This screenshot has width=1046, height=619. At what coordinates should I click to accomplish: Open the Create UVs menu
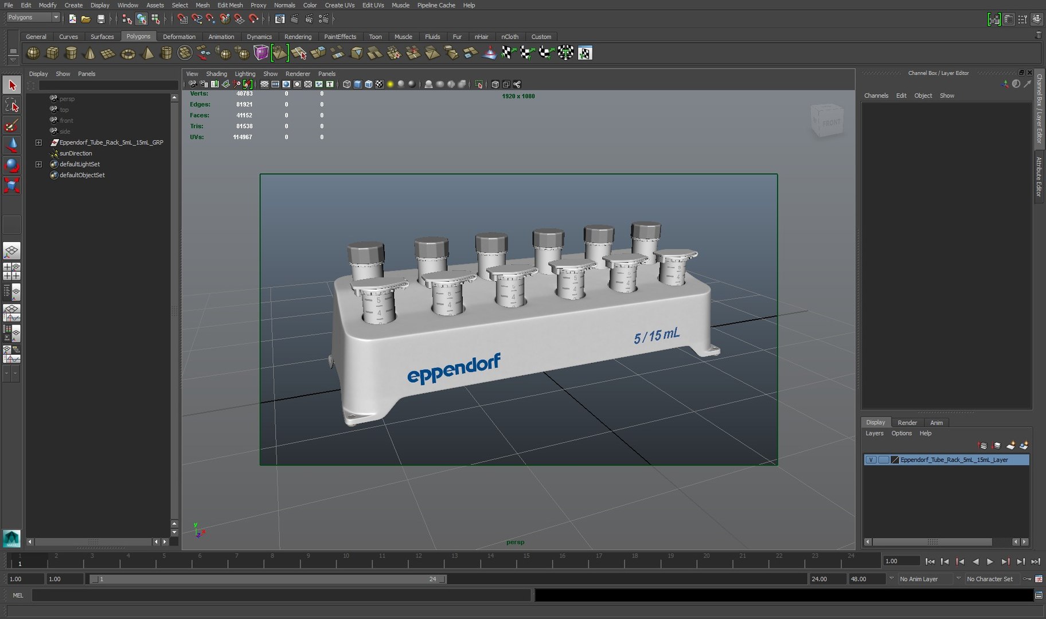pos(339,5)
